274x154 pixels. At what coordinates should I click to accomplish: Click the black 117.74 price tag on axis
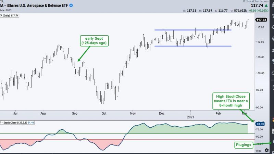(x=261, y=20)
